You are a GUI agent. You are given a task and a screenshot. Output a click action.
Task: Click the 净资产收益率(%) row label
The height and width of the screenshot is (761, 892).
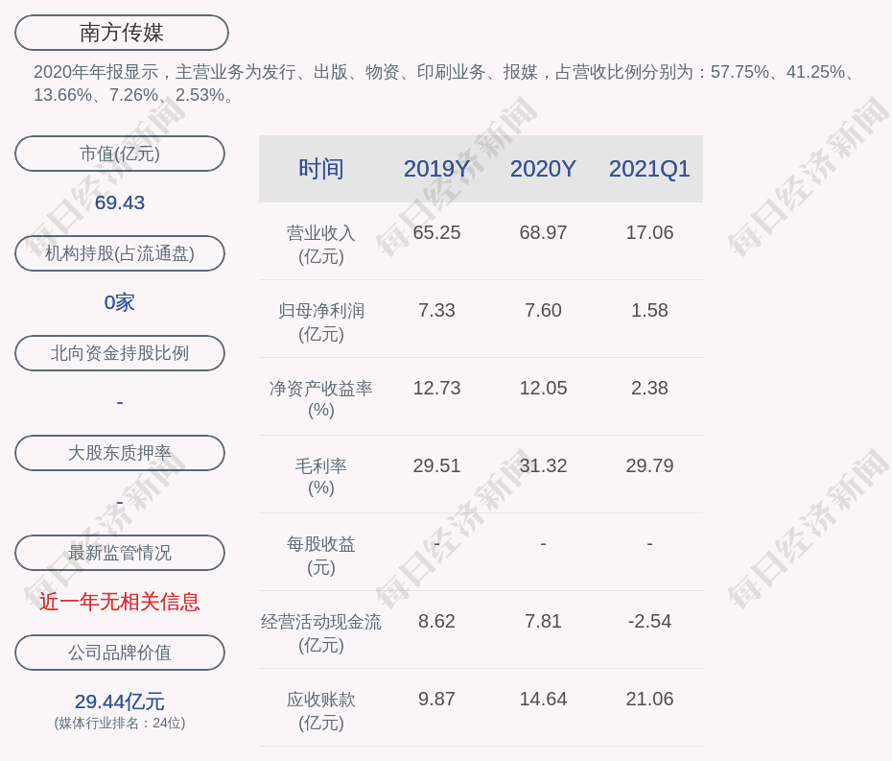[x=320, y=398]
